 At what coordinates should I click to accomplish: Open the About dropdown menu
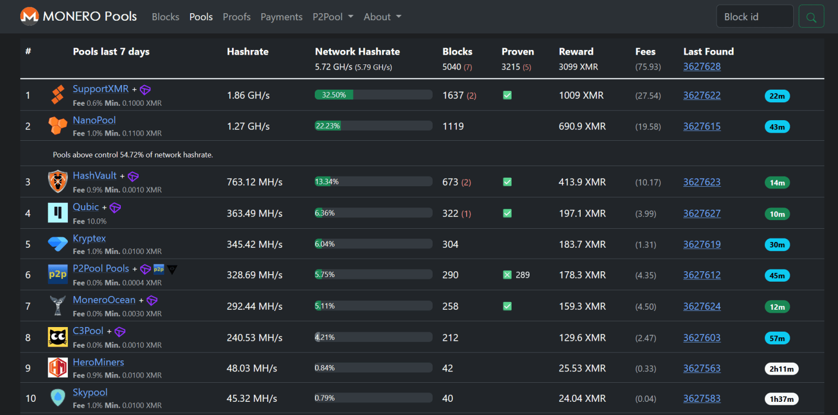(x=383, y=17)
